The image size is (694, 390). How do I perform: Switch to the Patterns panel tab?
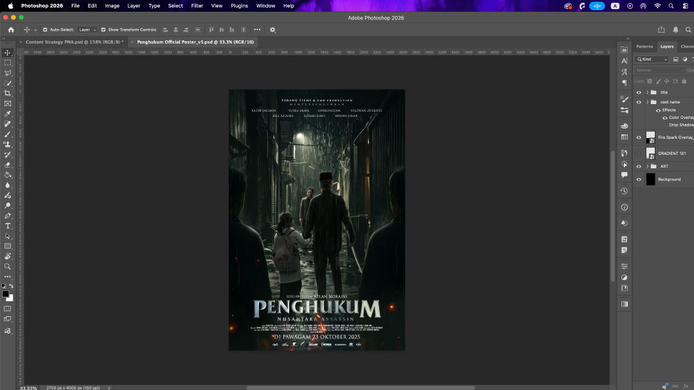645,46
